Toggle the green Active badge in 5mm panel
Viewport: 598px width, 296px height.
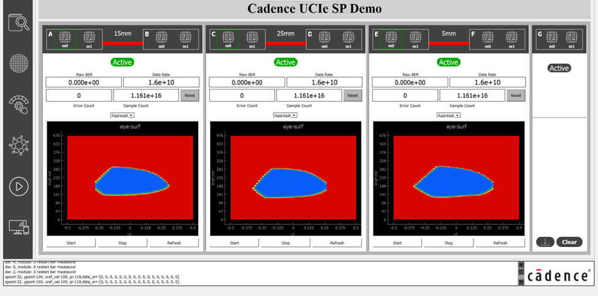(448, 62)
